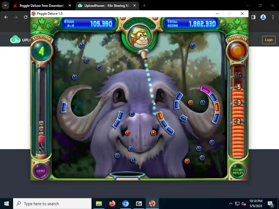Close the Peggle Deluxe Free Download tab
Screen dimensions: 279x209
tap(70, 6)
